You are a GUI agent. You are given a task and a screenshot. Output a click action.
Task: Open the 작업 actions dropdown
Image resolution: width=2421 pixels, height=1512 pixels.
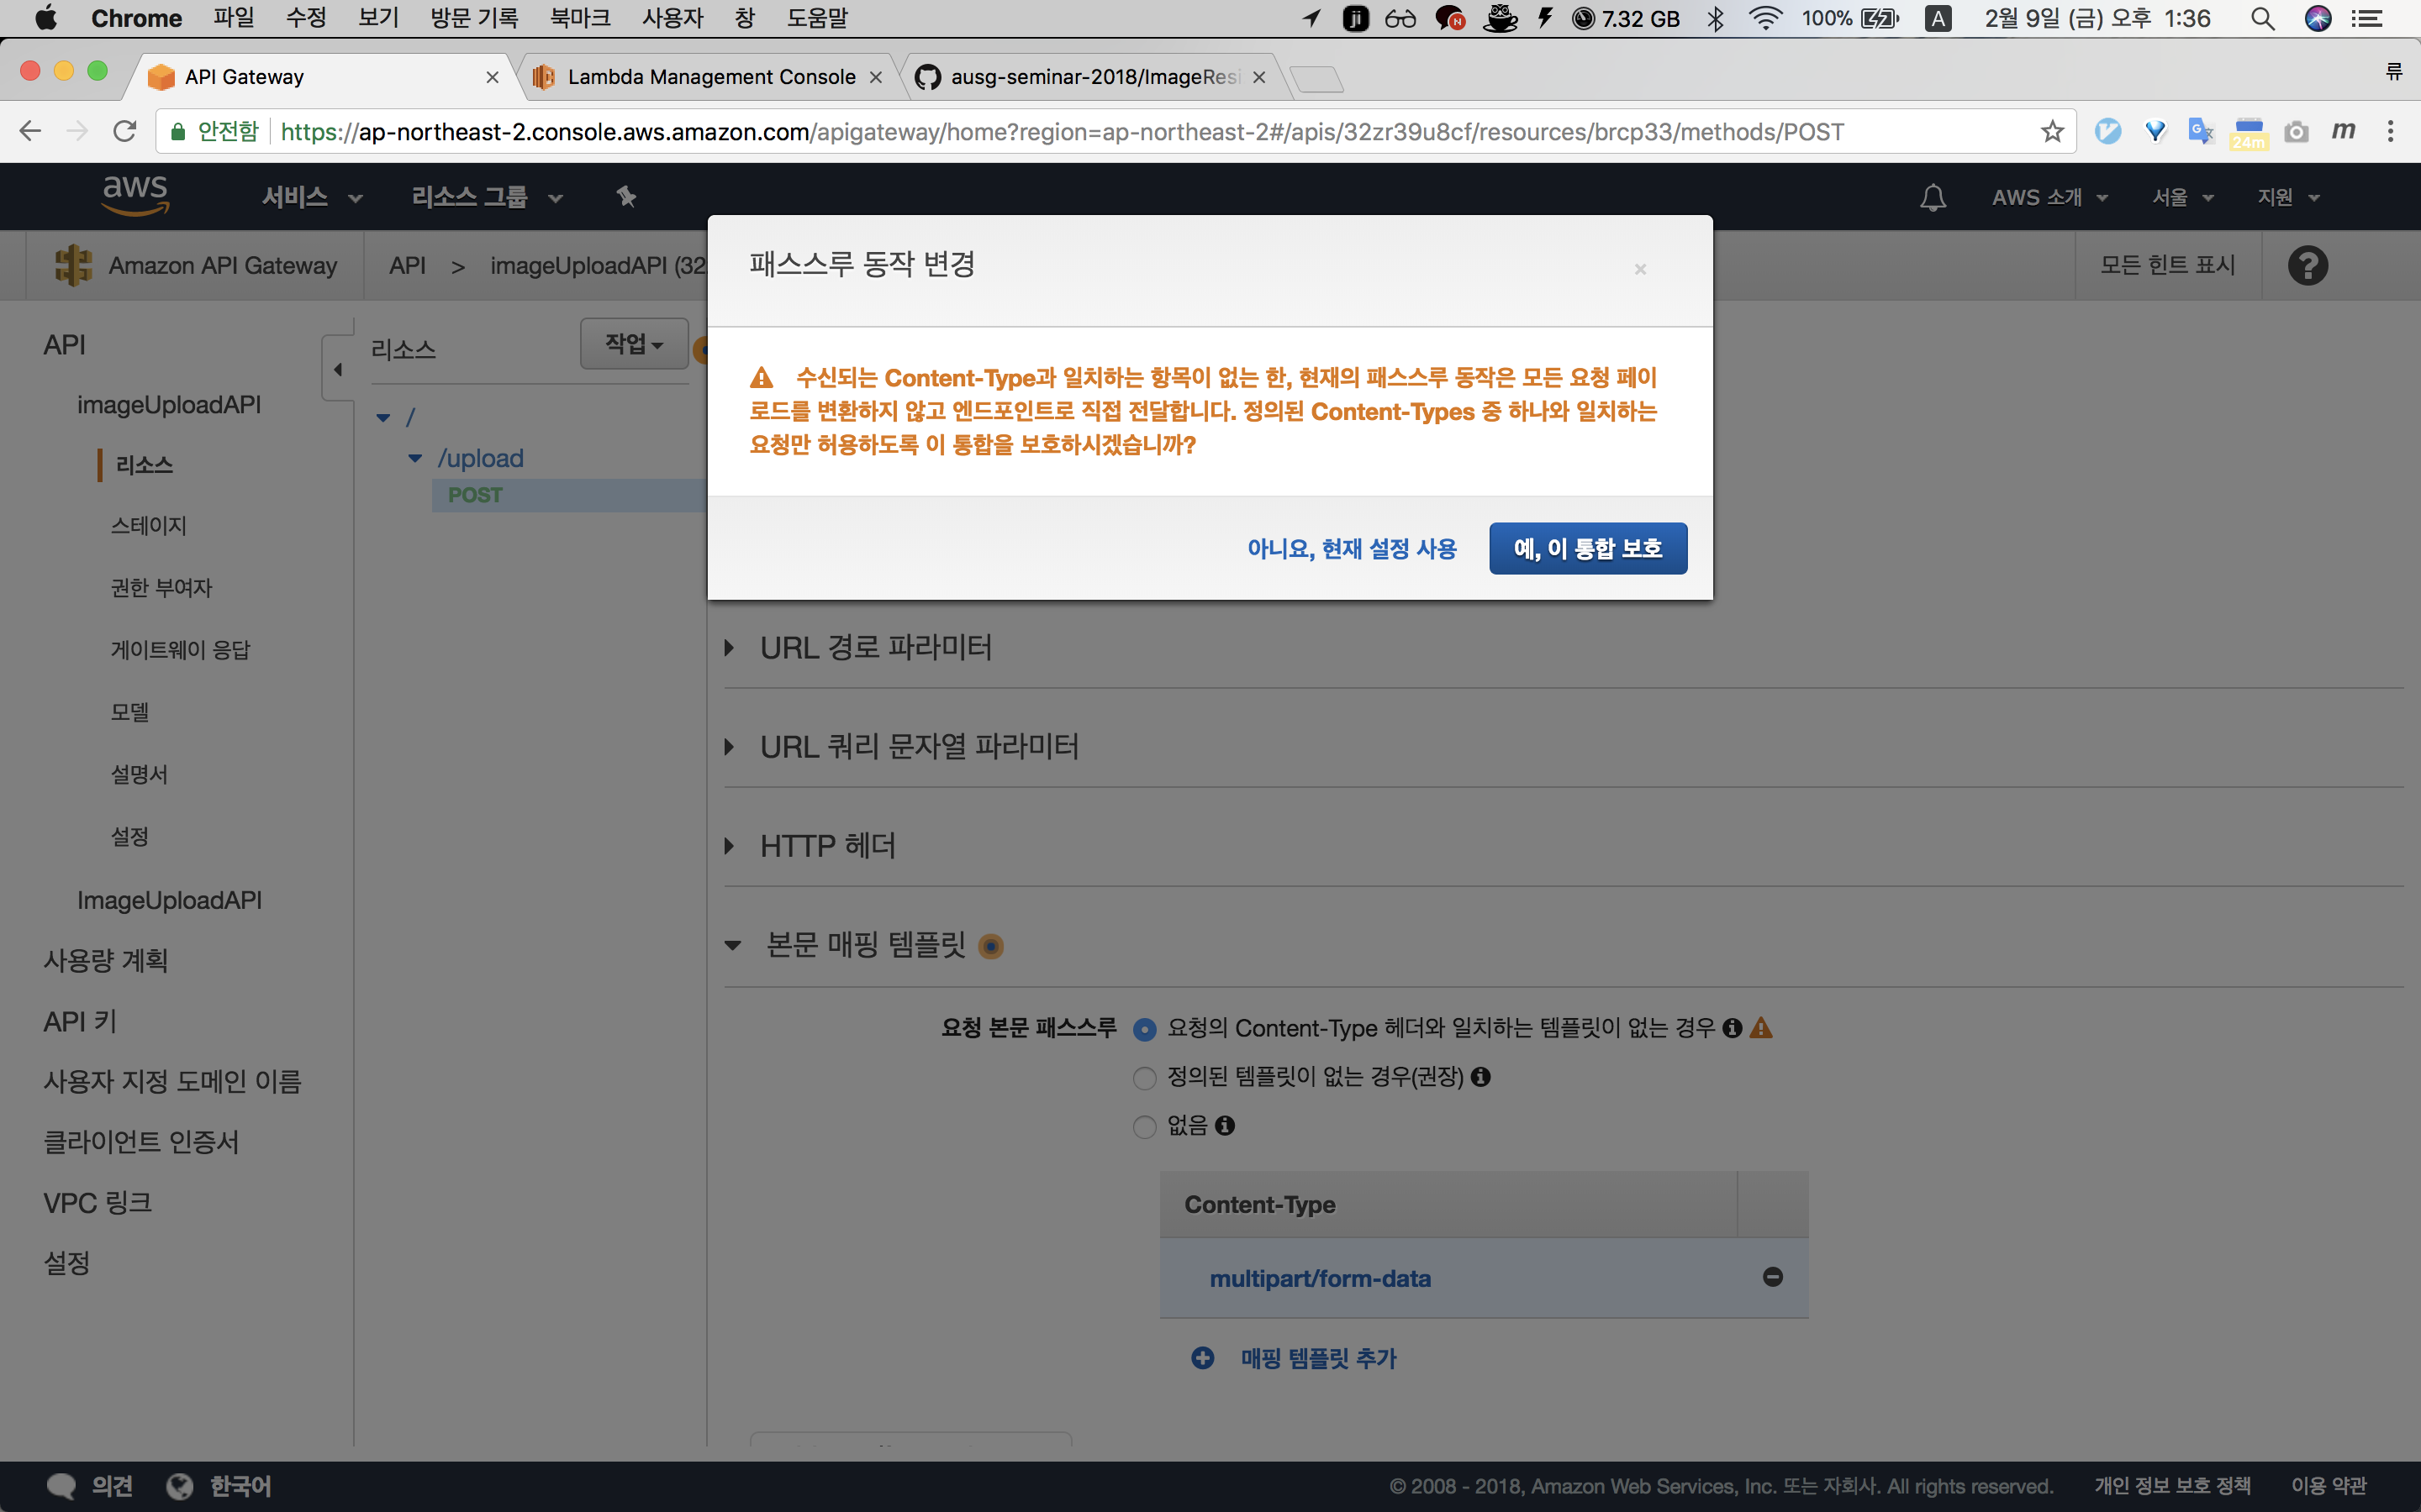pyautogui.click(x=635, y=344)
